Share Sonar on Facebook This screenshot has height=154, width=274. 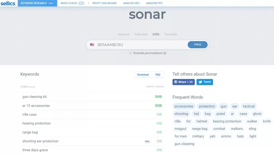click(x=183, y=82)
